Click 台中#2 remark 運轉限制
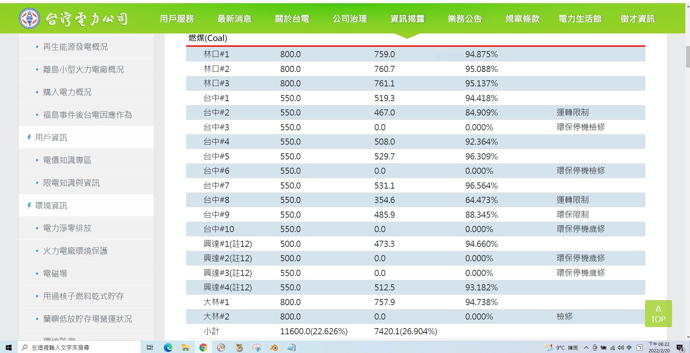The height and width of the screenshot is (353, 690). tap(573, 112)
